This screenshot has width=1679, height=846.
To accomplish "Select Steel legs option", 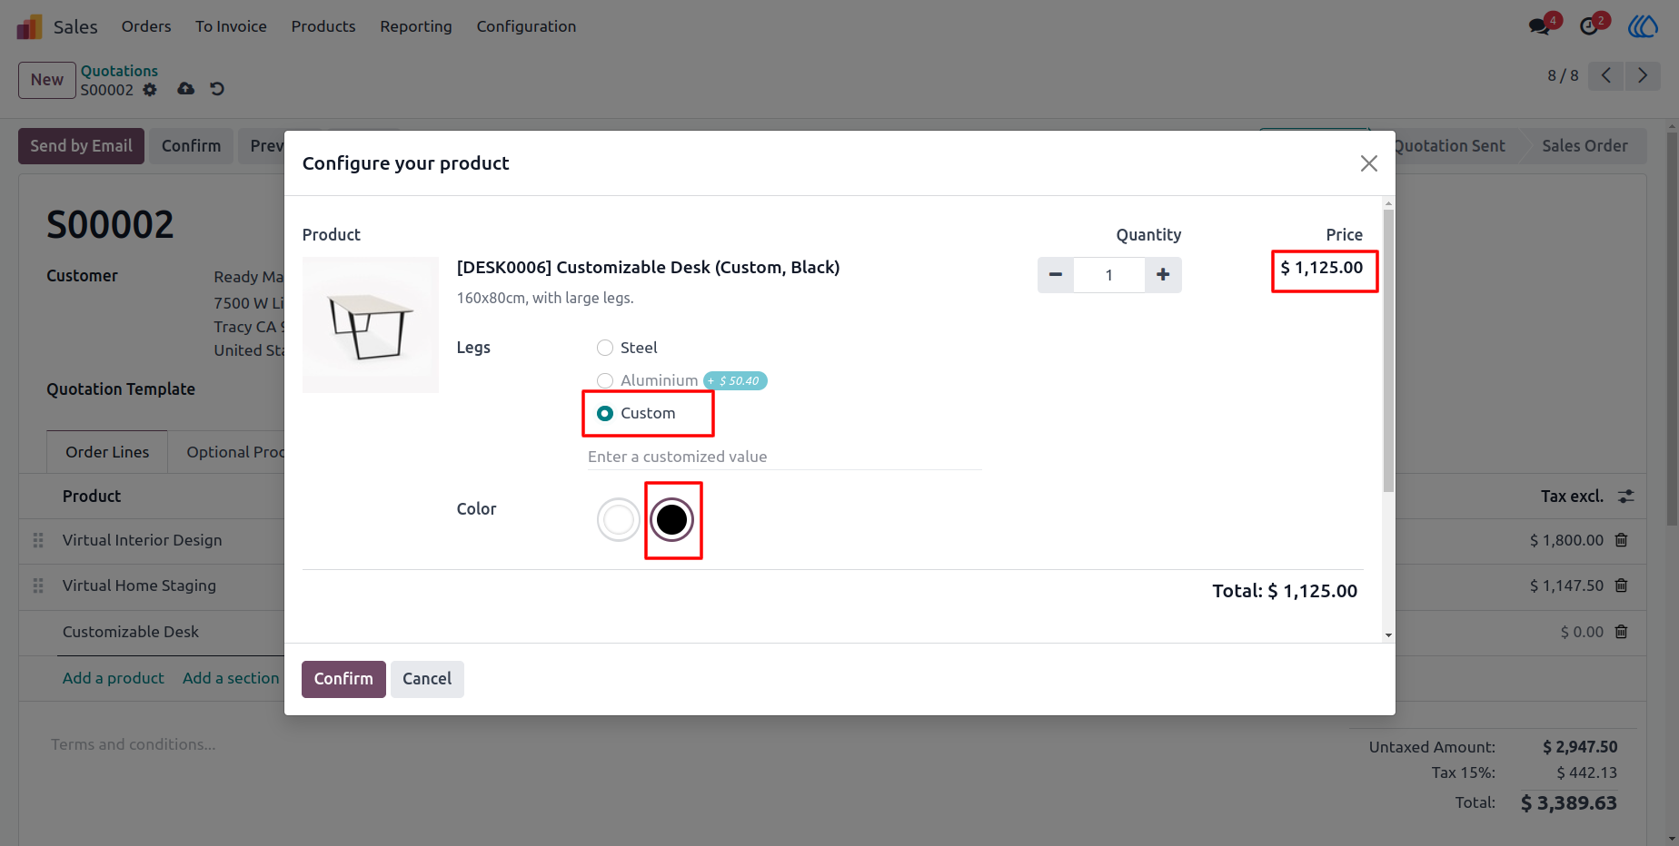I will [x=605, y=348].
